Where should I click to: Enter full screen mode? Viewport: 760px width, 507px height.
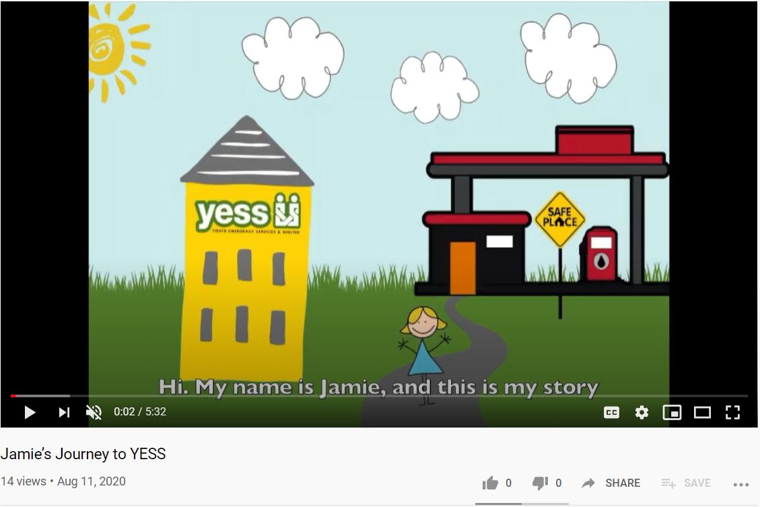tap(732, 413)
